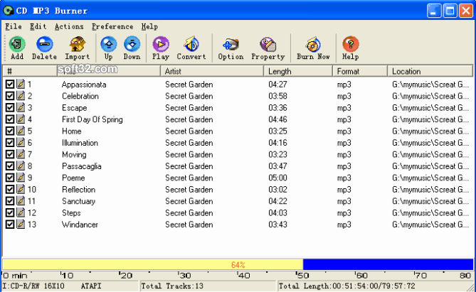476x292 pixels.
Task: Uncheck track 12 Steps checkbox
Action: (x=10, y=212)
